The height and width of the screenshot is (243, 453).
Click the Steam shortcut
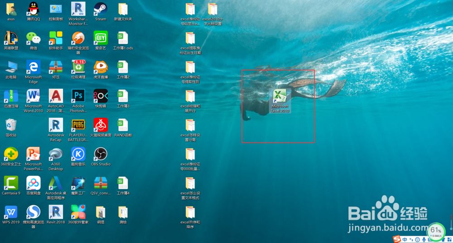pos(101,12)
